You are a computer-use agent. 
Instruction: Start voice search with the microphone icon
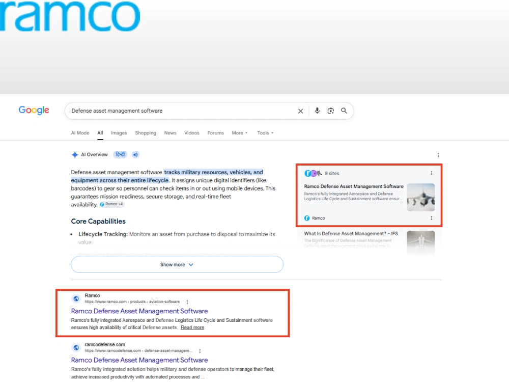point(317,111)
